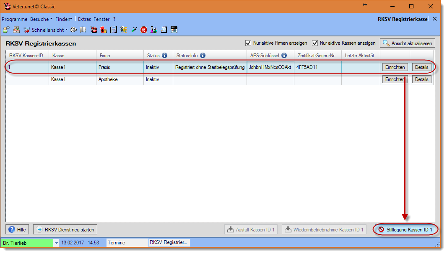Expand the Dr. Tierlieb user dropdown arrow
The height and width of the screenshot is (254, 447).
click(56, 243)
